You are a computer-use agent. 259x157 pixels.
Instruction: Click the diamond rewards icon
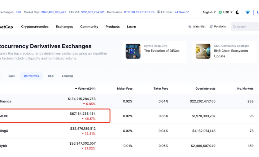[248, 12]
